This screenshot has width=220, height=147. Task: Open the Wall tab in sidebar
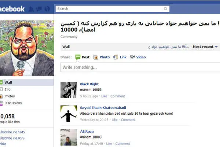point(27,83)
